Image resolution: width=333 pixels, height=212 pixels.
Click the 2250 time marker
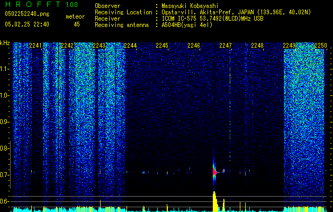321,46
